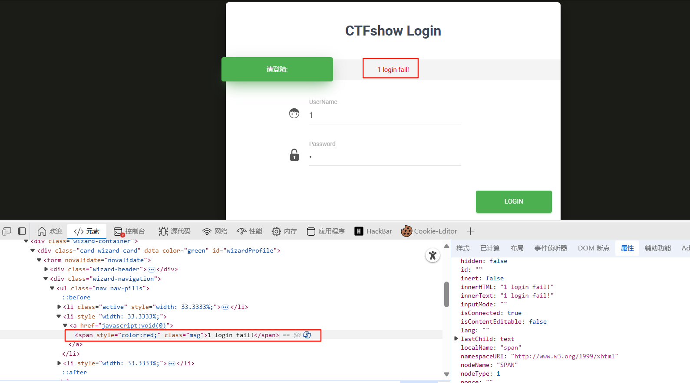This screenshot has height=383, width=690.
Task: Click the ellipsis in wizard-header div
Action: [x=151, y=269]
